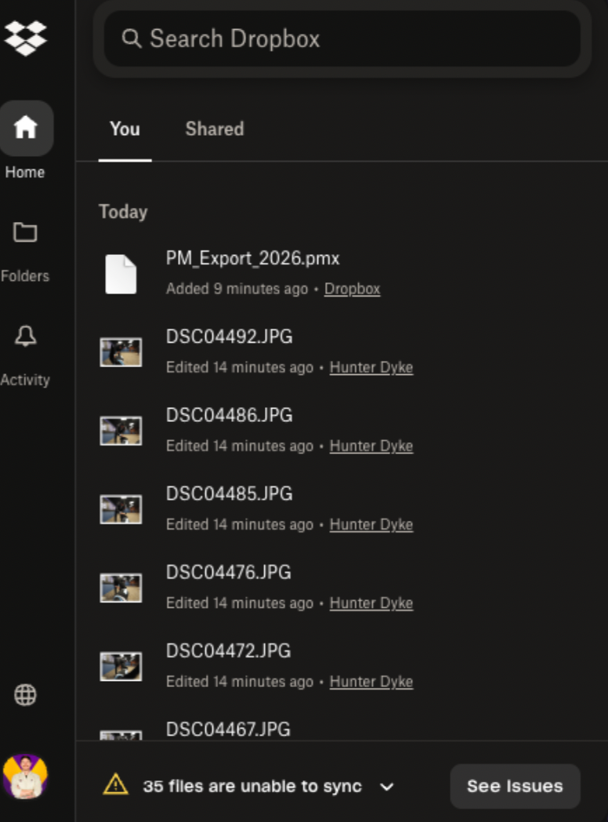The image size is (608, 822).
Task: Open DSC04476.JPG thumbnail
Action: pyautogui.click(x=121, y=587)
